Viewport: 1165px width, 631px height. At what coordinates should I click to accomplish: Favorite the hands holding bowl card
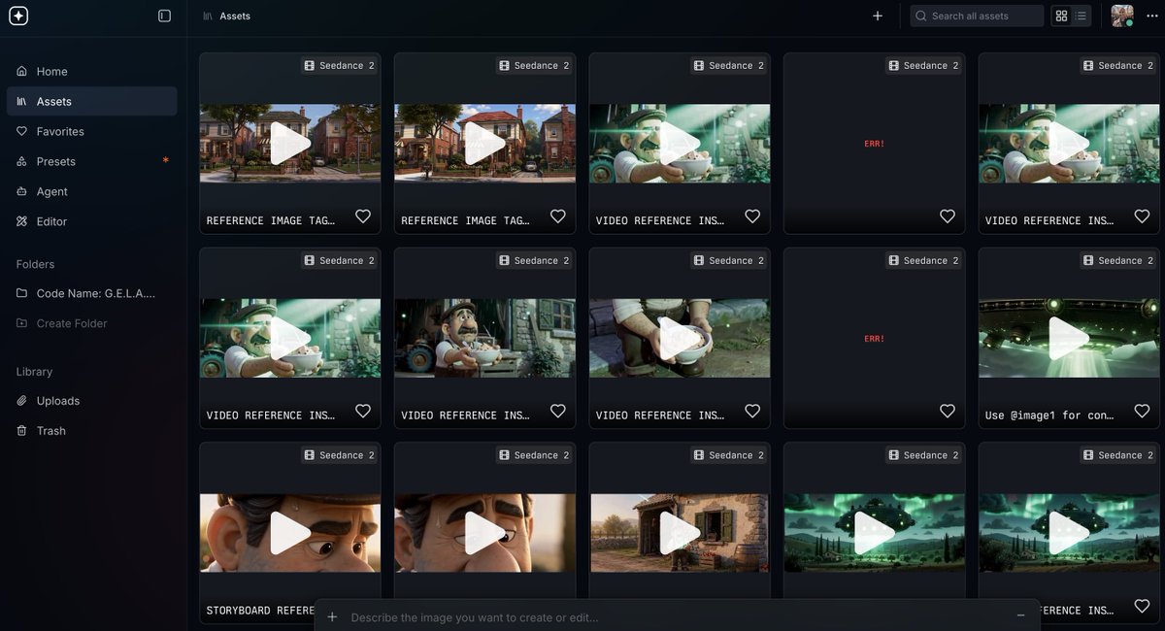click(752, 411)
